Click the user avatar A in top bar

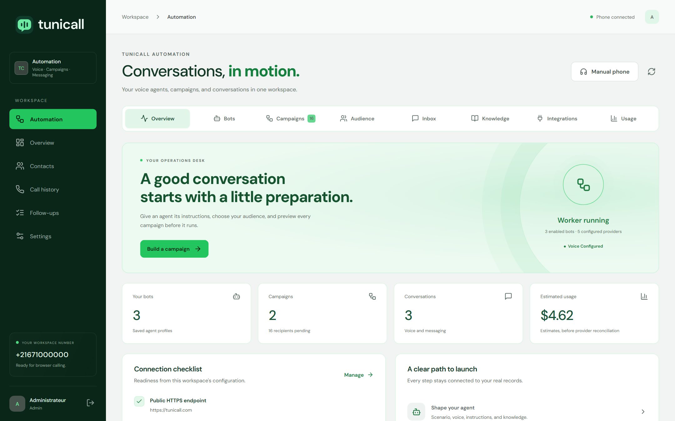point(652,17)
